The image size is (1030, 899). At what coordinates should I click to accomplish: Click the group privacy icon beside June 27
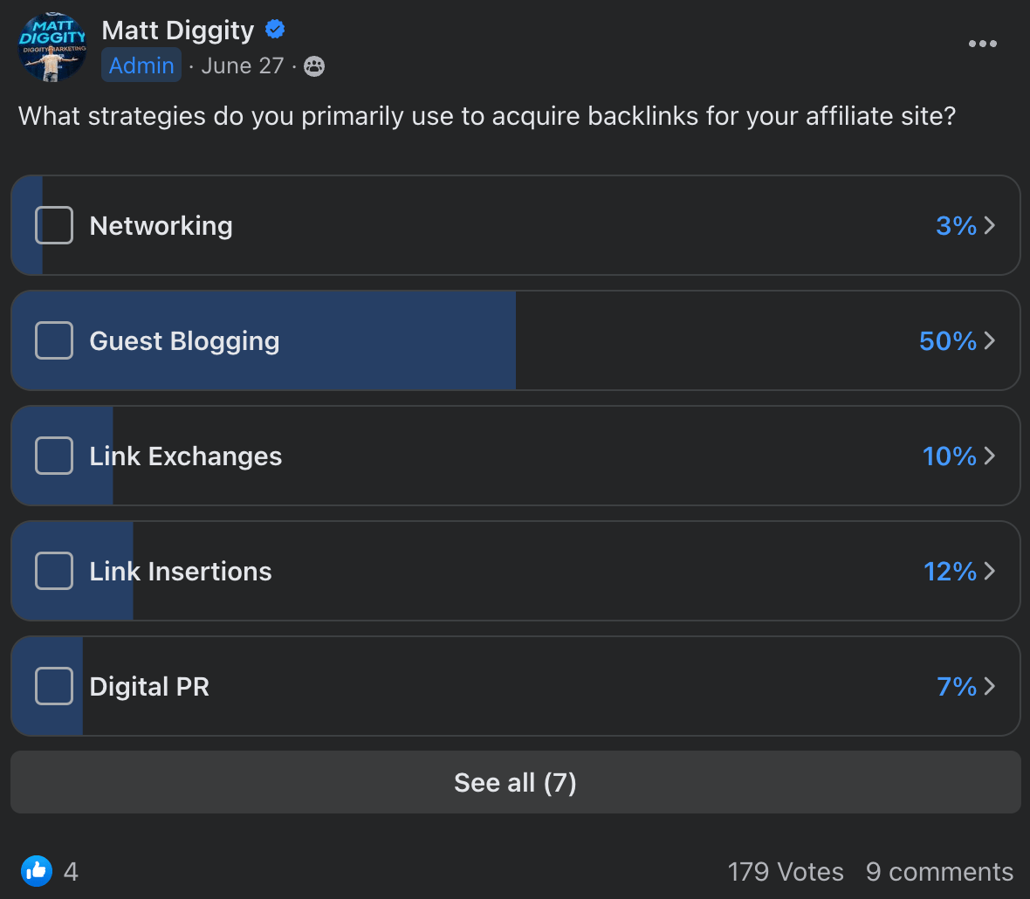tap(313, 65)
